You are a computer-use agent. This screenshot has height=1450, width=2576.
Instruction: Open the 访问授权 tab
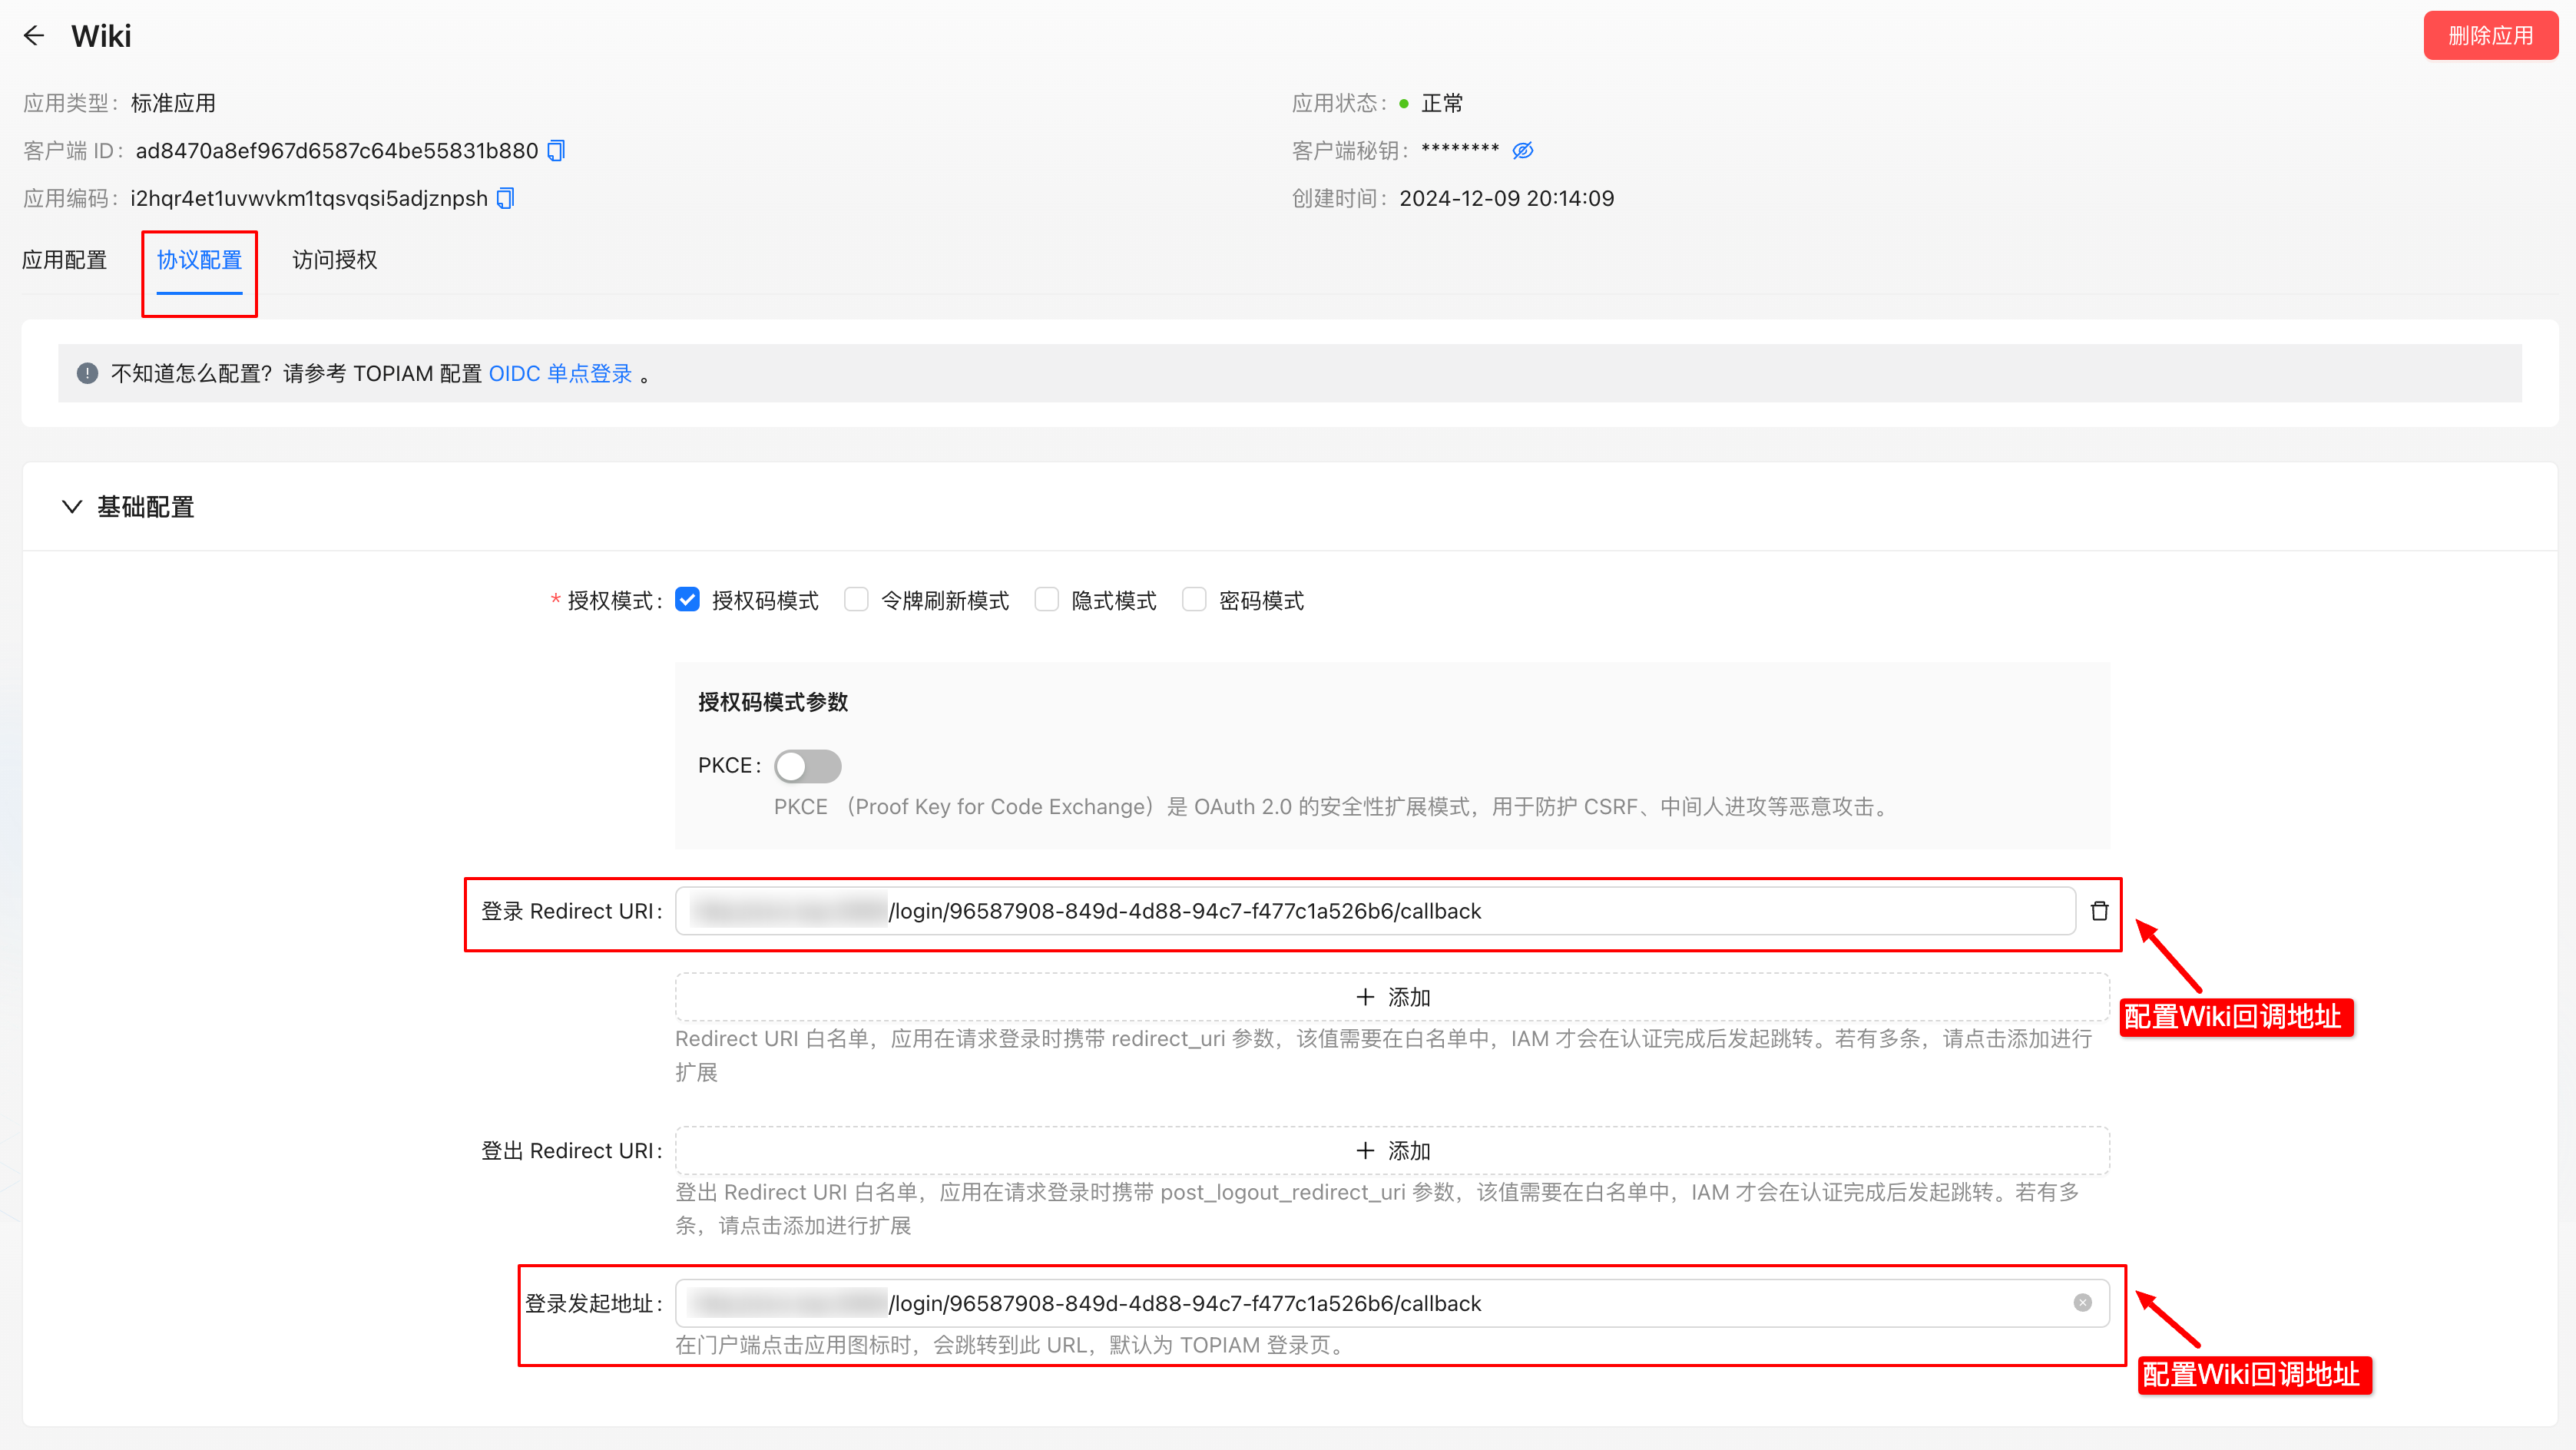click(333, 260)
